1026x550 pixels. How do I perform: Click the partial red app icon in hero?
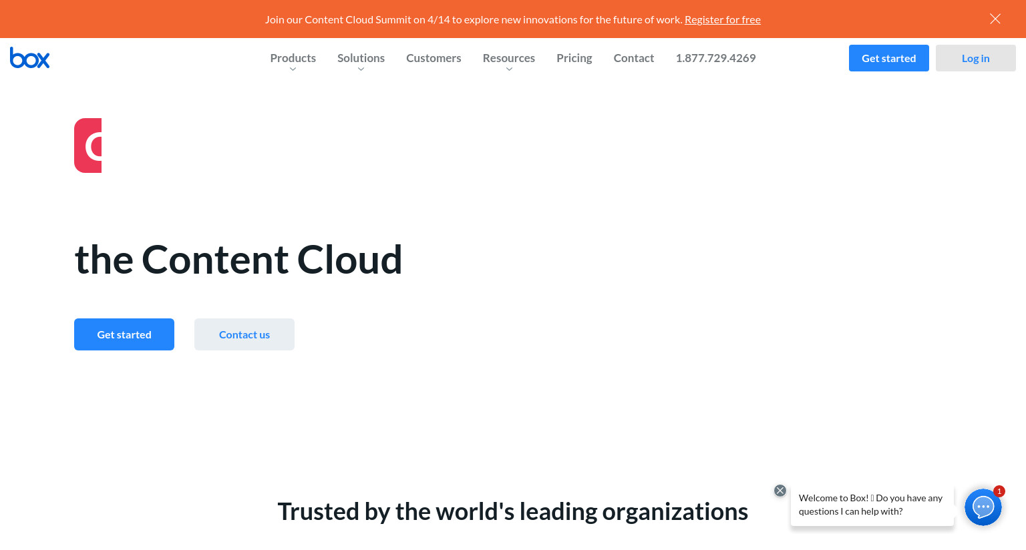pos(88,146)
